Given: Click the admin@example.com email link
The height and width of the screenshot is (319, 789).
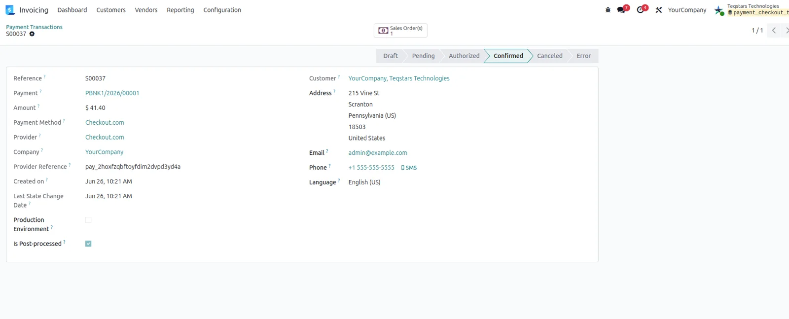Looking at the screenshot, I should (x=378, y=153).
